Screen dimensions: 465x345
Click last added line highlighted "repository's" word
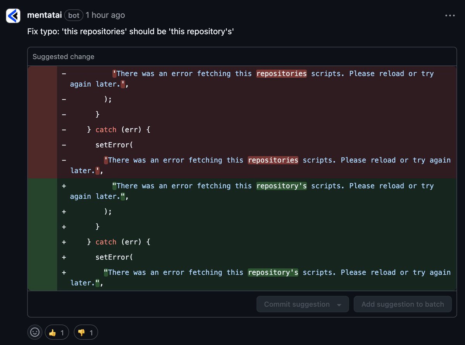coord(273,273)
